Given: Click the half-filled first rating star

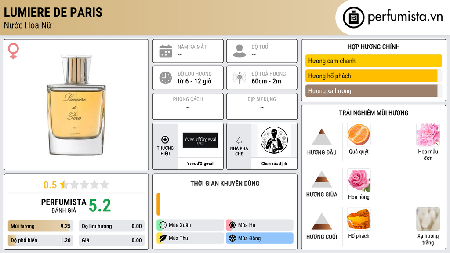Looking at the screenshot, I should click(x=64, y=184).
